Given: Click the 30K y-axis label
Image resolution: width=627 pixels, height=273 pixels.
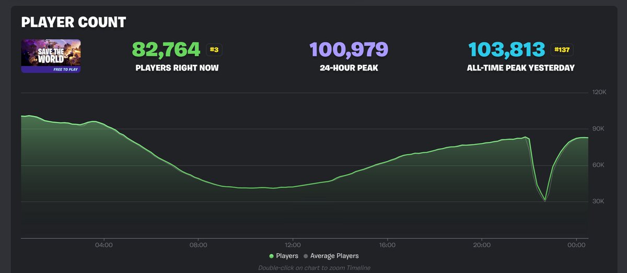Looking at the screenshot, I should [x=599, y=202].
